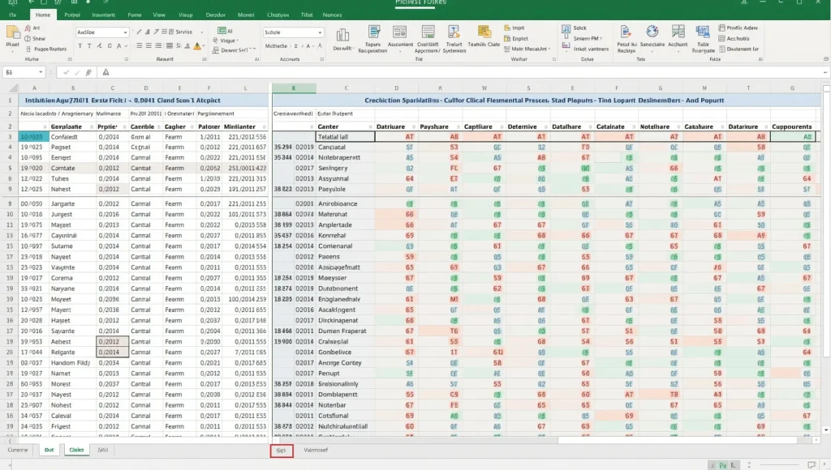
Task: Select the Claks sheet tab
Action: coord(76,450)
